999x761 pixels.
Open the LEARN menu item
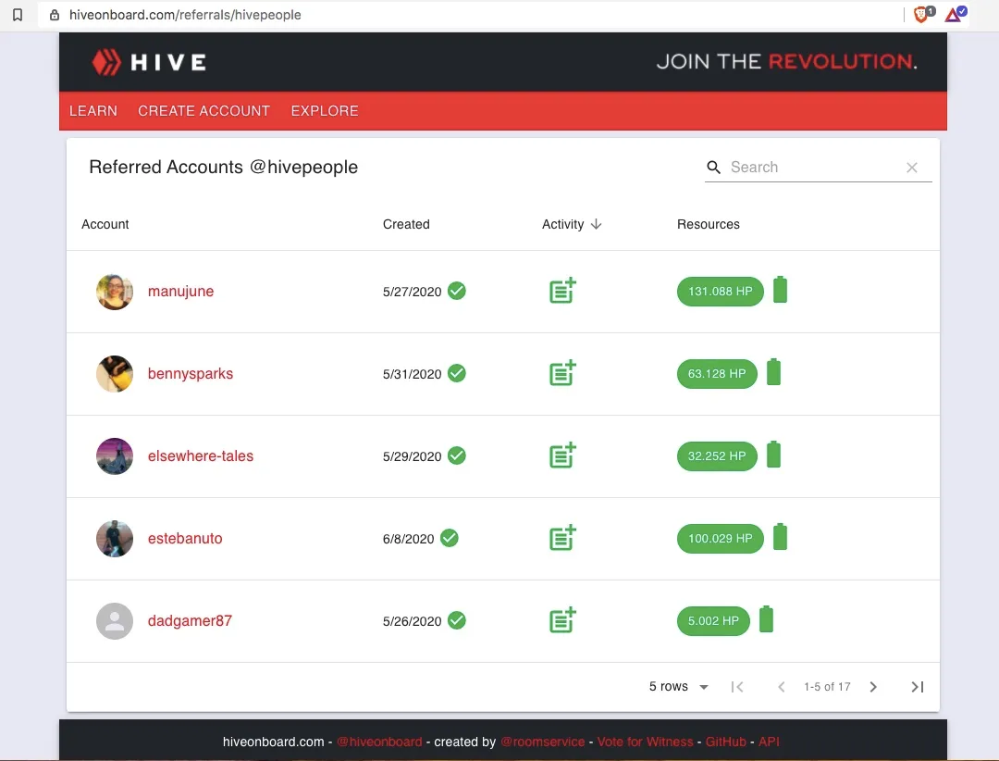(x=93, y=111)
